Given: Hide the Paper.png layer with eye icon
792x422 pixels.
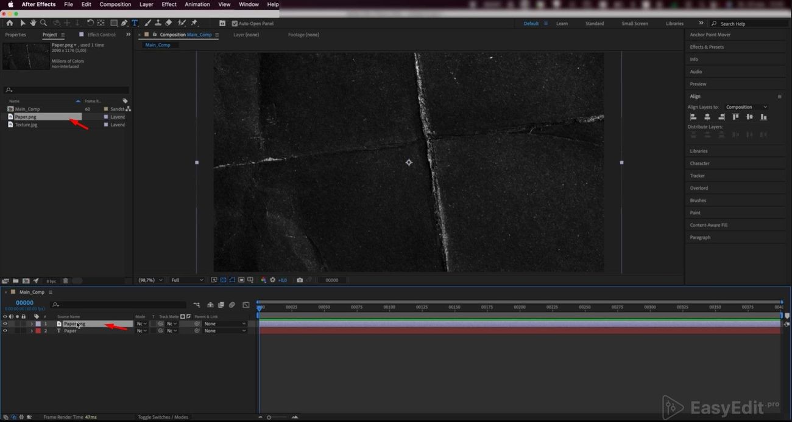Looking at the screenshot, I should pyautogui.click(x=5, y=324).
